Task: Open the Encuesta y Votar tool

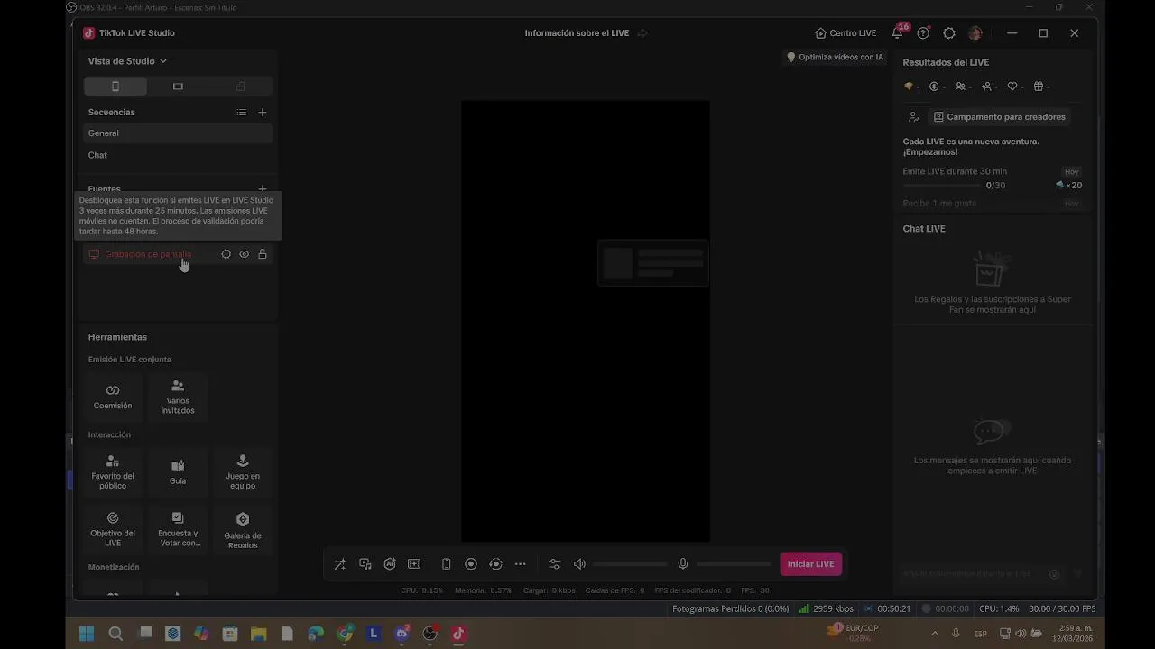Action: coord(178,530)
